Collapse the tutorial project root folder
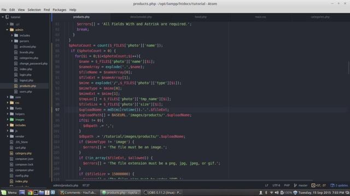The image size is (350, 196). (x=3, y=17)
